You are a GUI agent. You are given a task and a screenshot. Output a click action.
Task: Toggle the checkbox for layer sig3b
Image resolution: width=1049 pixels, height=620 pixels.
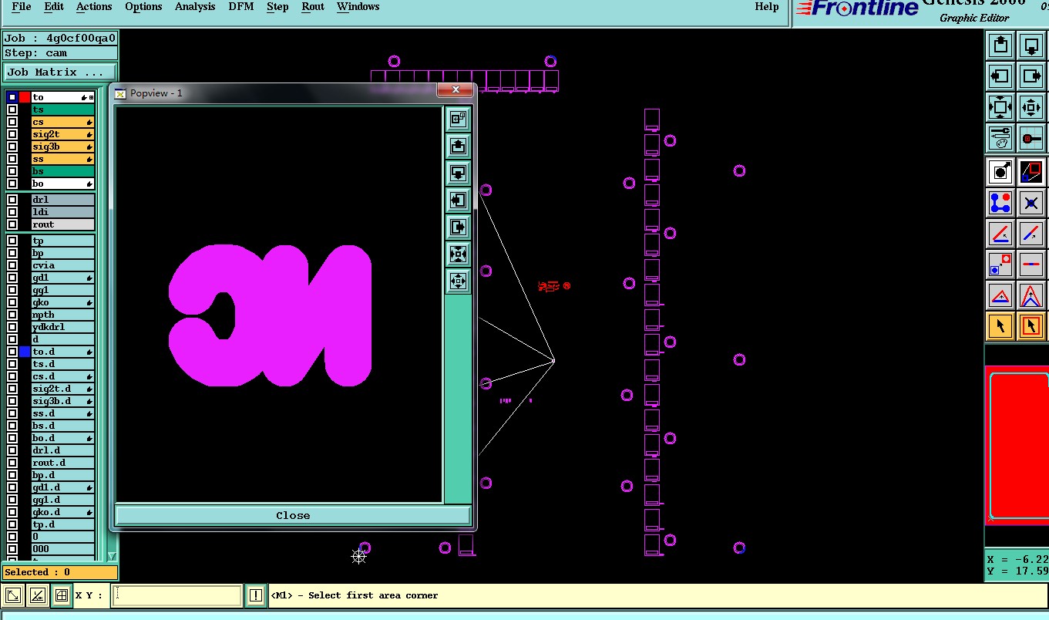click(x=12, y=147)
